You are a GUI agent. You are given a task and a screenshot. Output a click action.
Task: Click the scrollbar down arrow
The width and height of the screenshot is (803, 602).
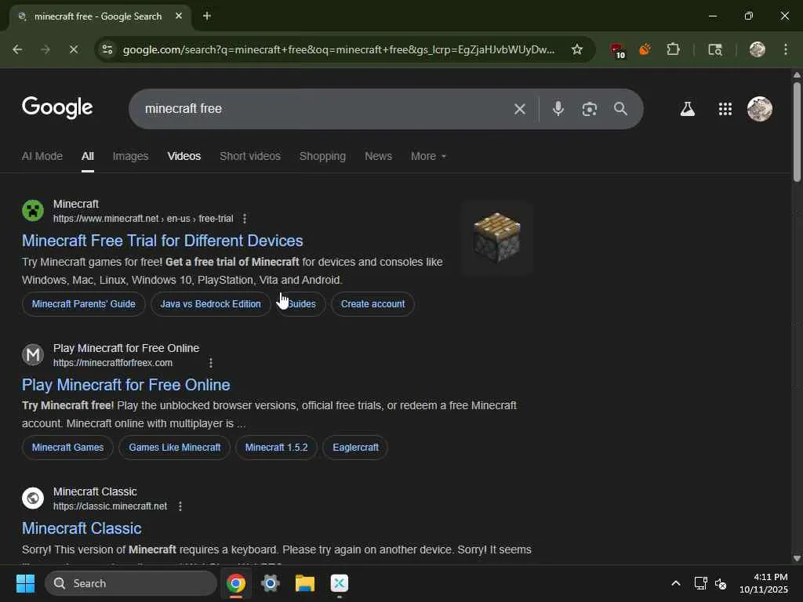pyautogui.click(x=797, y=558)
